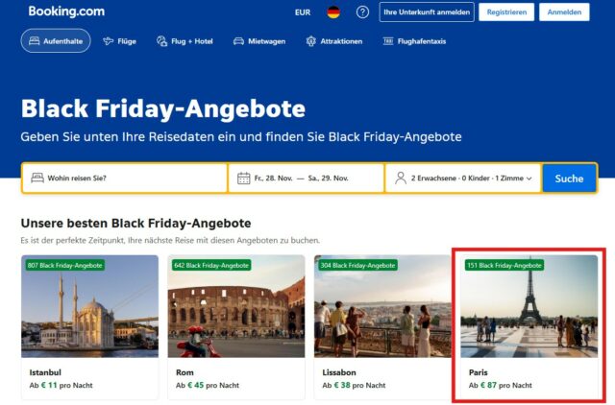Click the bed icon in the destination field
The width and height of the screenshot is (615, 405).
[37, 179]
